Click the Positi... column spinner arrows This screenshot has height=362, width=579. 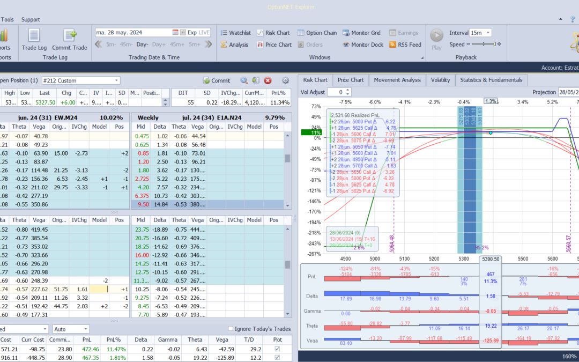(165, 102)
